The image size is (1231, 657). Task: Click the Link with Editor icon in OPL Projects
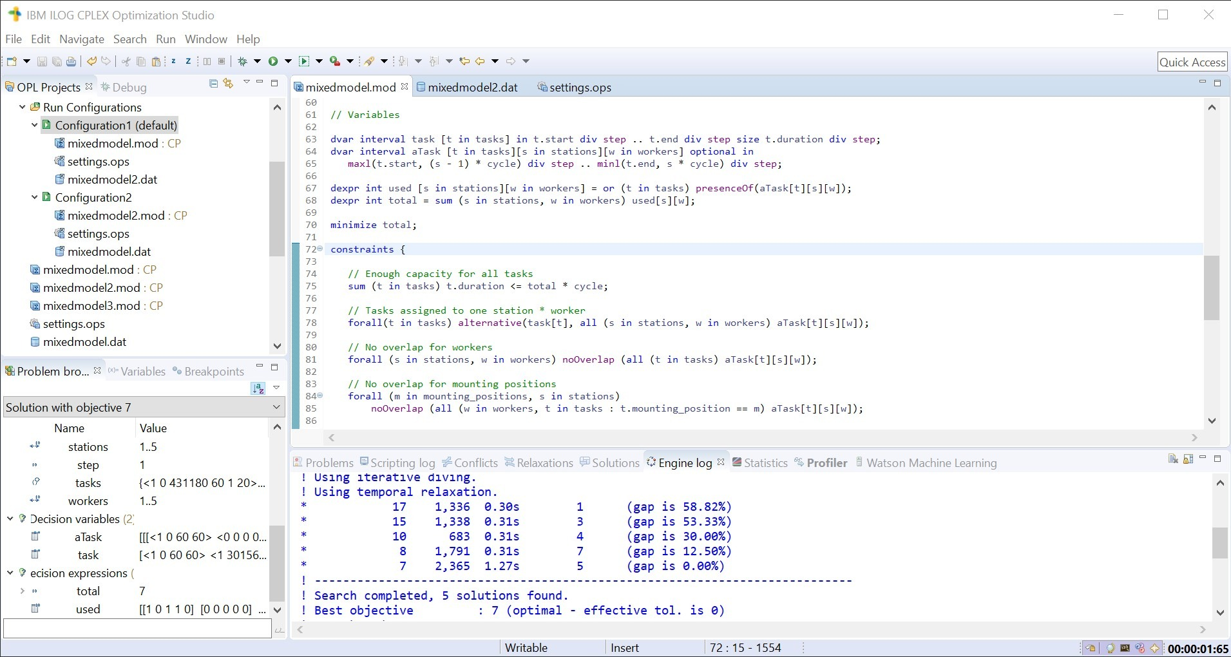[228, 84]
